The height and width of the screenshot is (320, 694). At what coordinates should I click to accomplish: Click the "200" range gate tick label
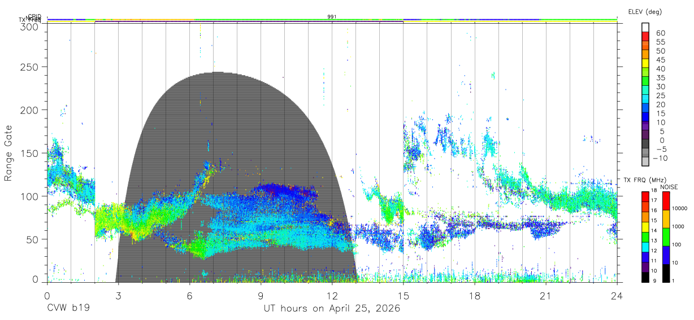29,109
